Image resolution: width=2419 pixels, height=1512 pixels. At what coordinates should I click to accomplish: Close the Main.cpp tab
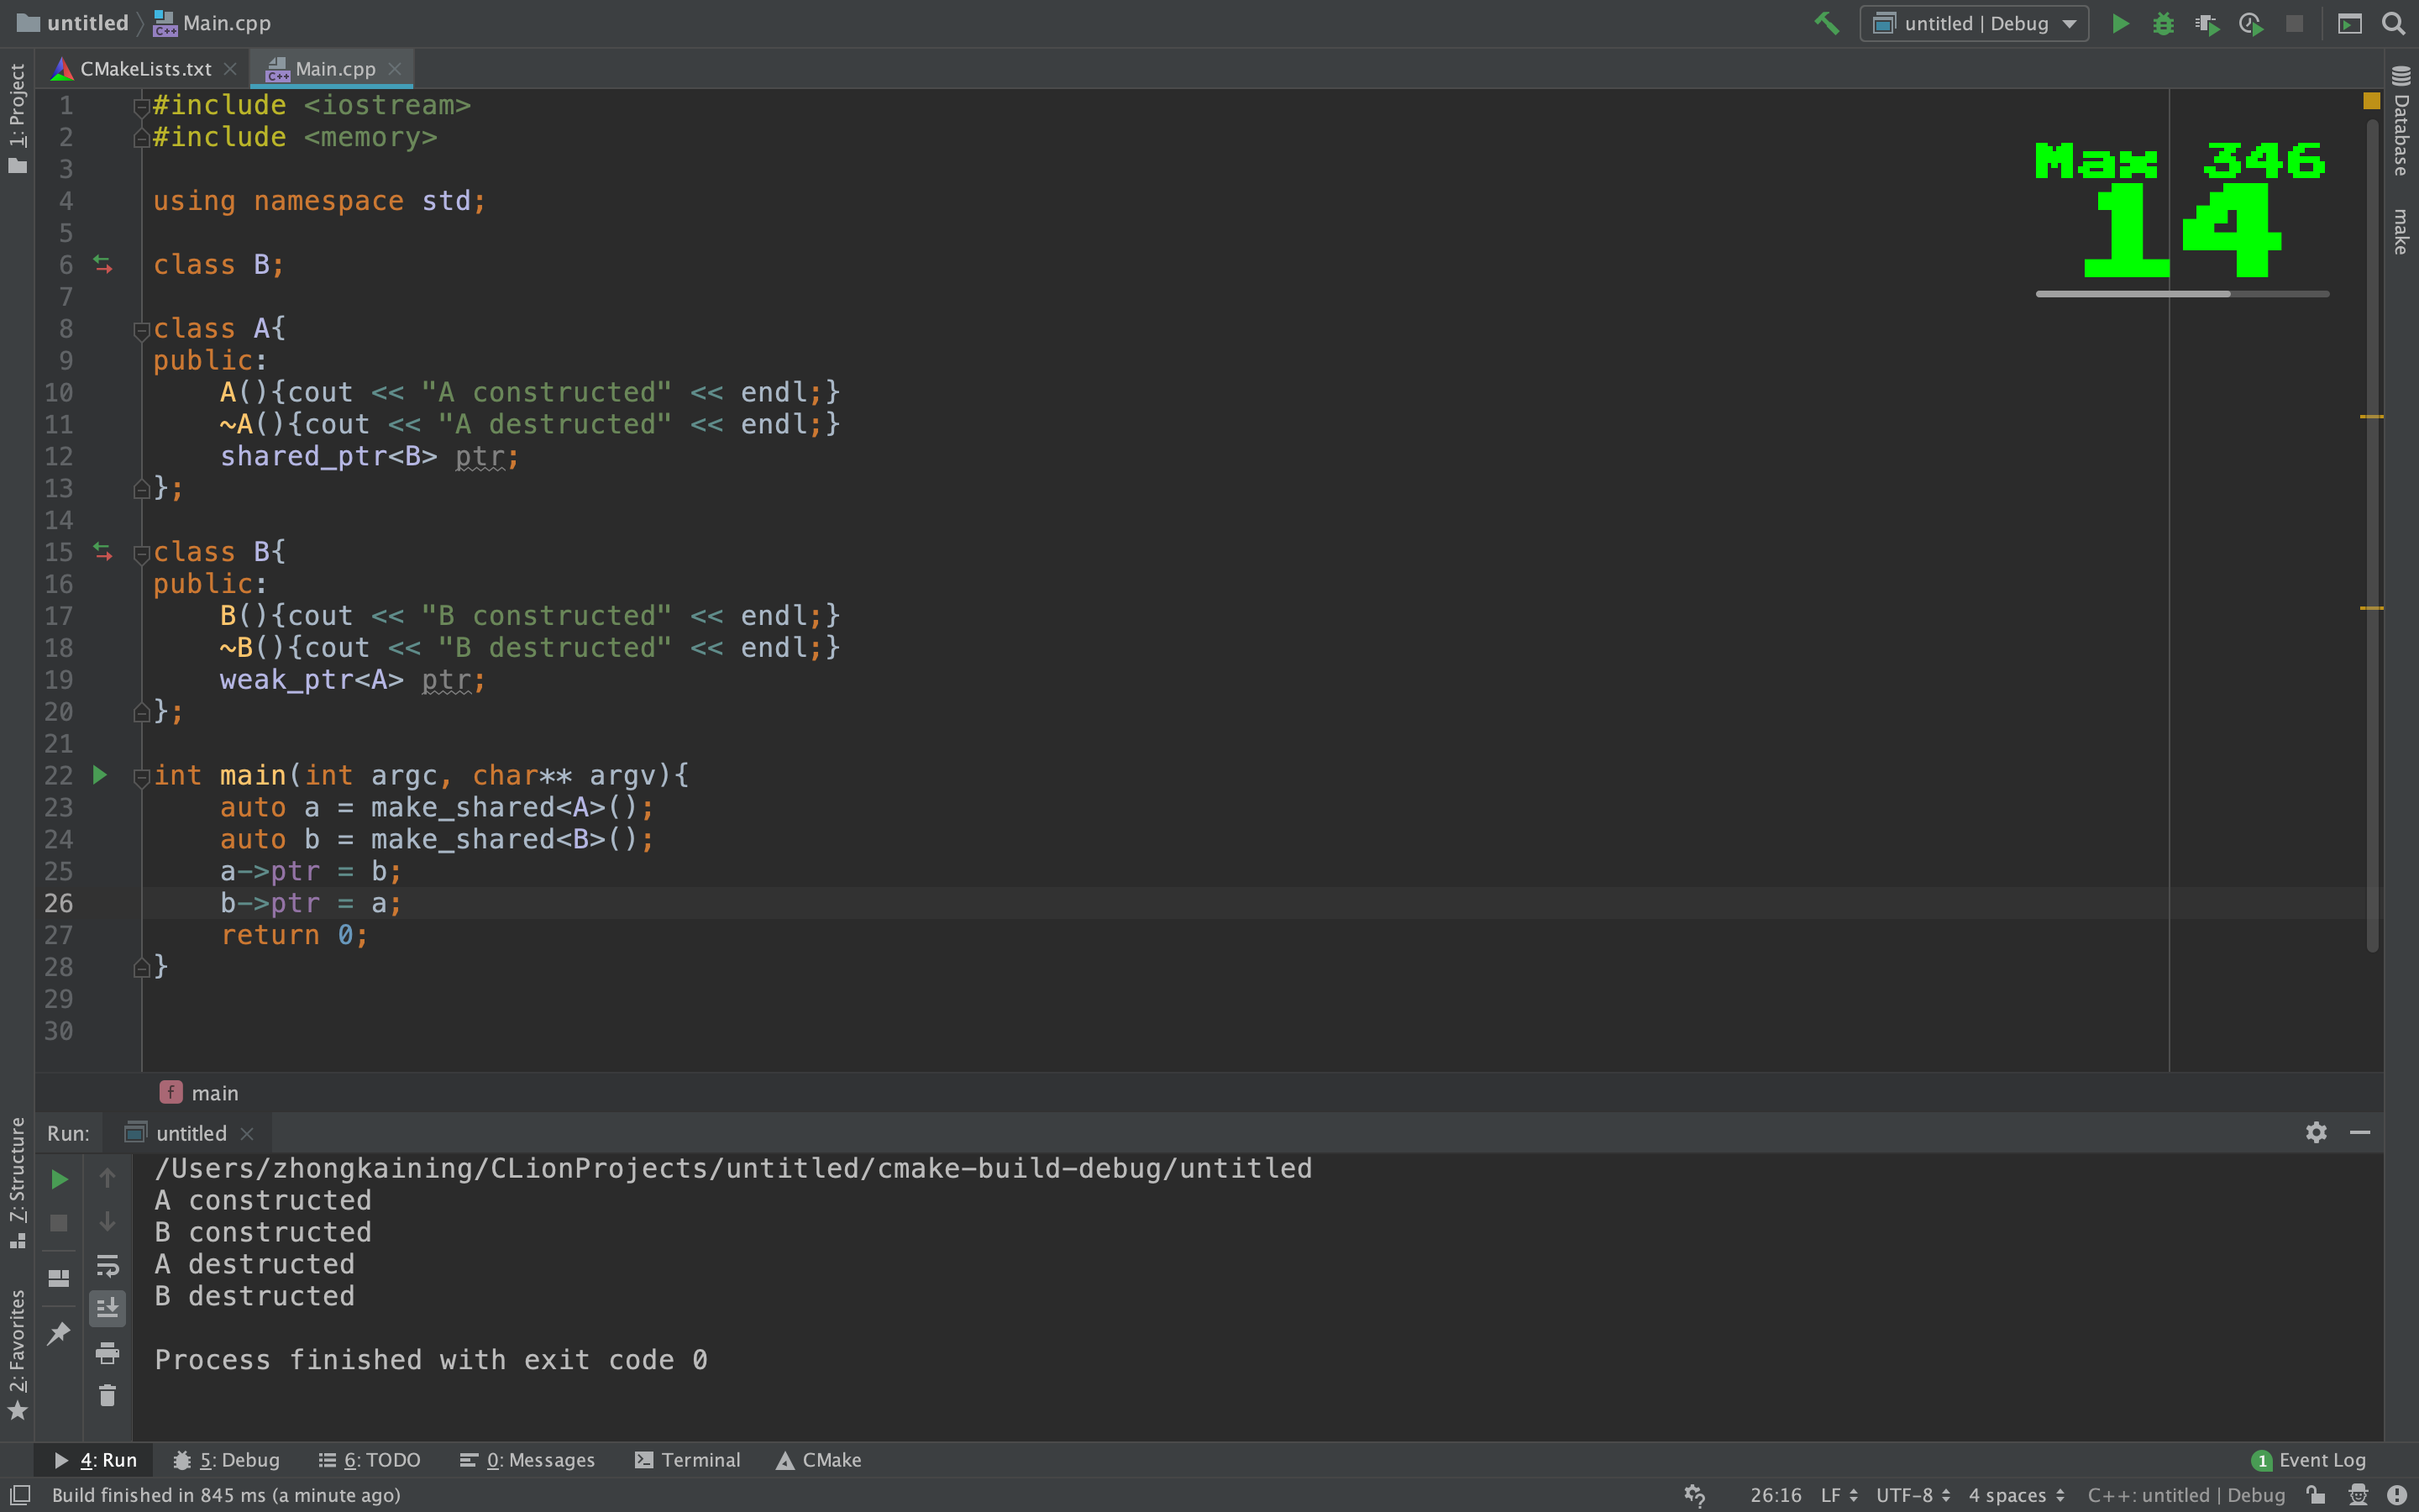point(395,69)
